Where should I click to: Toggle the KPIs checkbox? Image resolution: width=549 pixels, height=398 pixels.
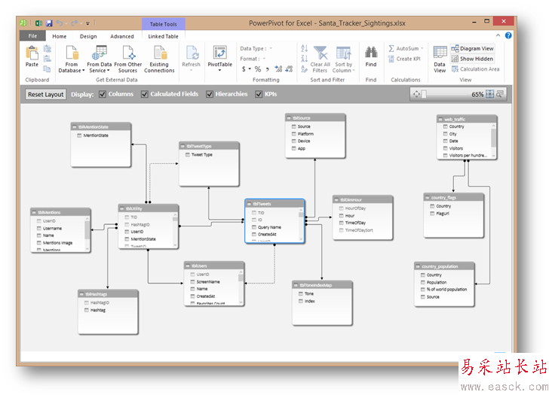coord(259,94)
